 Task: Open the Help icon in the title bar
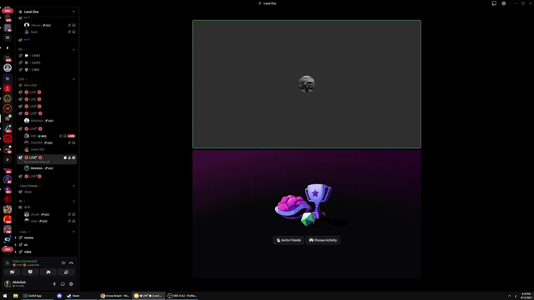point(504,3)
